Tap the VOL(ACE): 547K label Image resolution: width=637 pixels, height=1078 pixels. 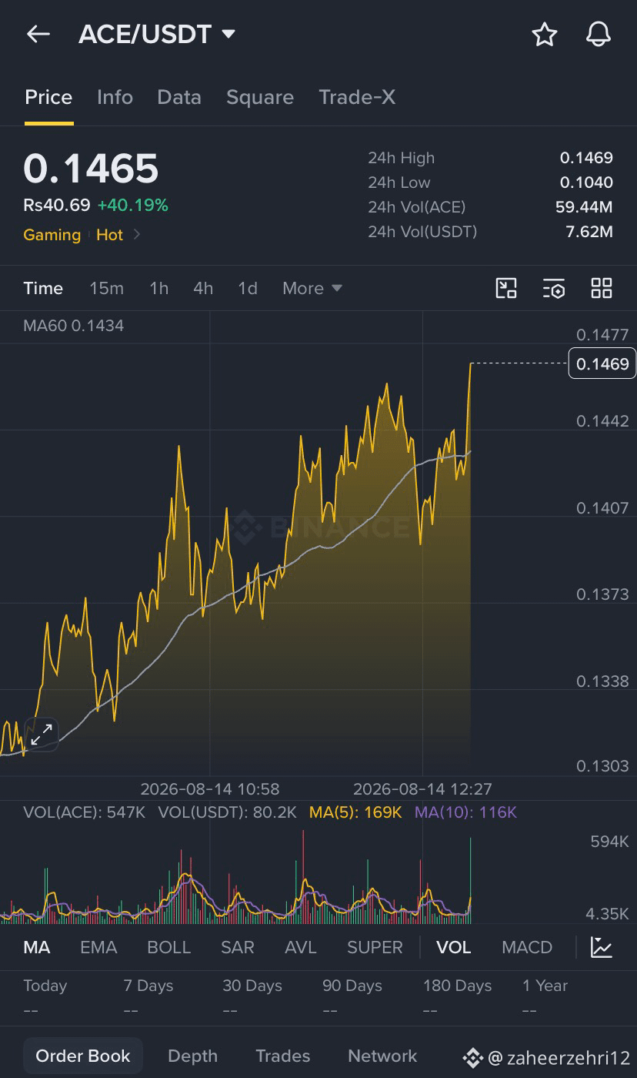(x=85, y=812)
